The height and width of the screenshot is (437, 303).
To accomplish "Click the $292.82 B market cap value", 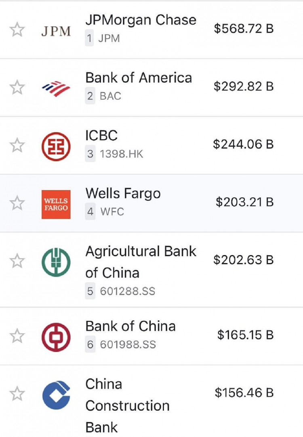I will 244,86.
